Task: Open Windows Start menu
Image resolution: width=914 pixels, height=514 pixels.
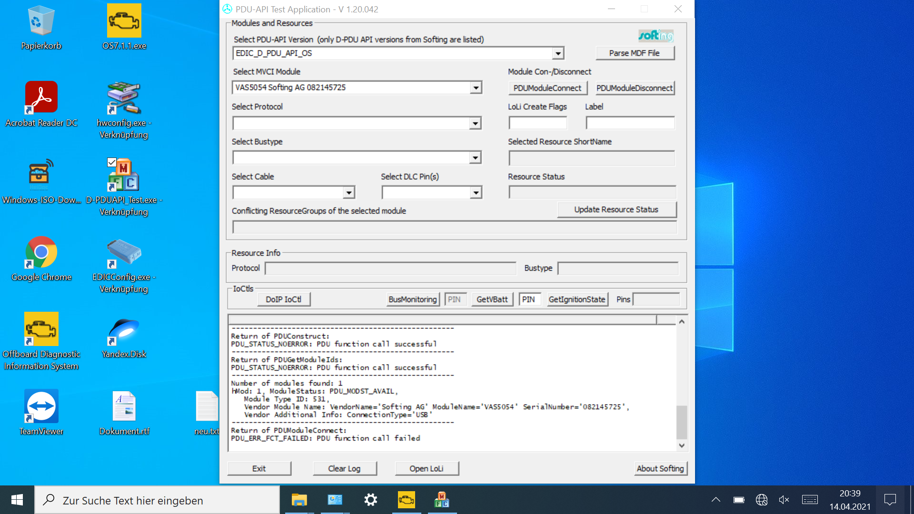Action: click(17, 500)
